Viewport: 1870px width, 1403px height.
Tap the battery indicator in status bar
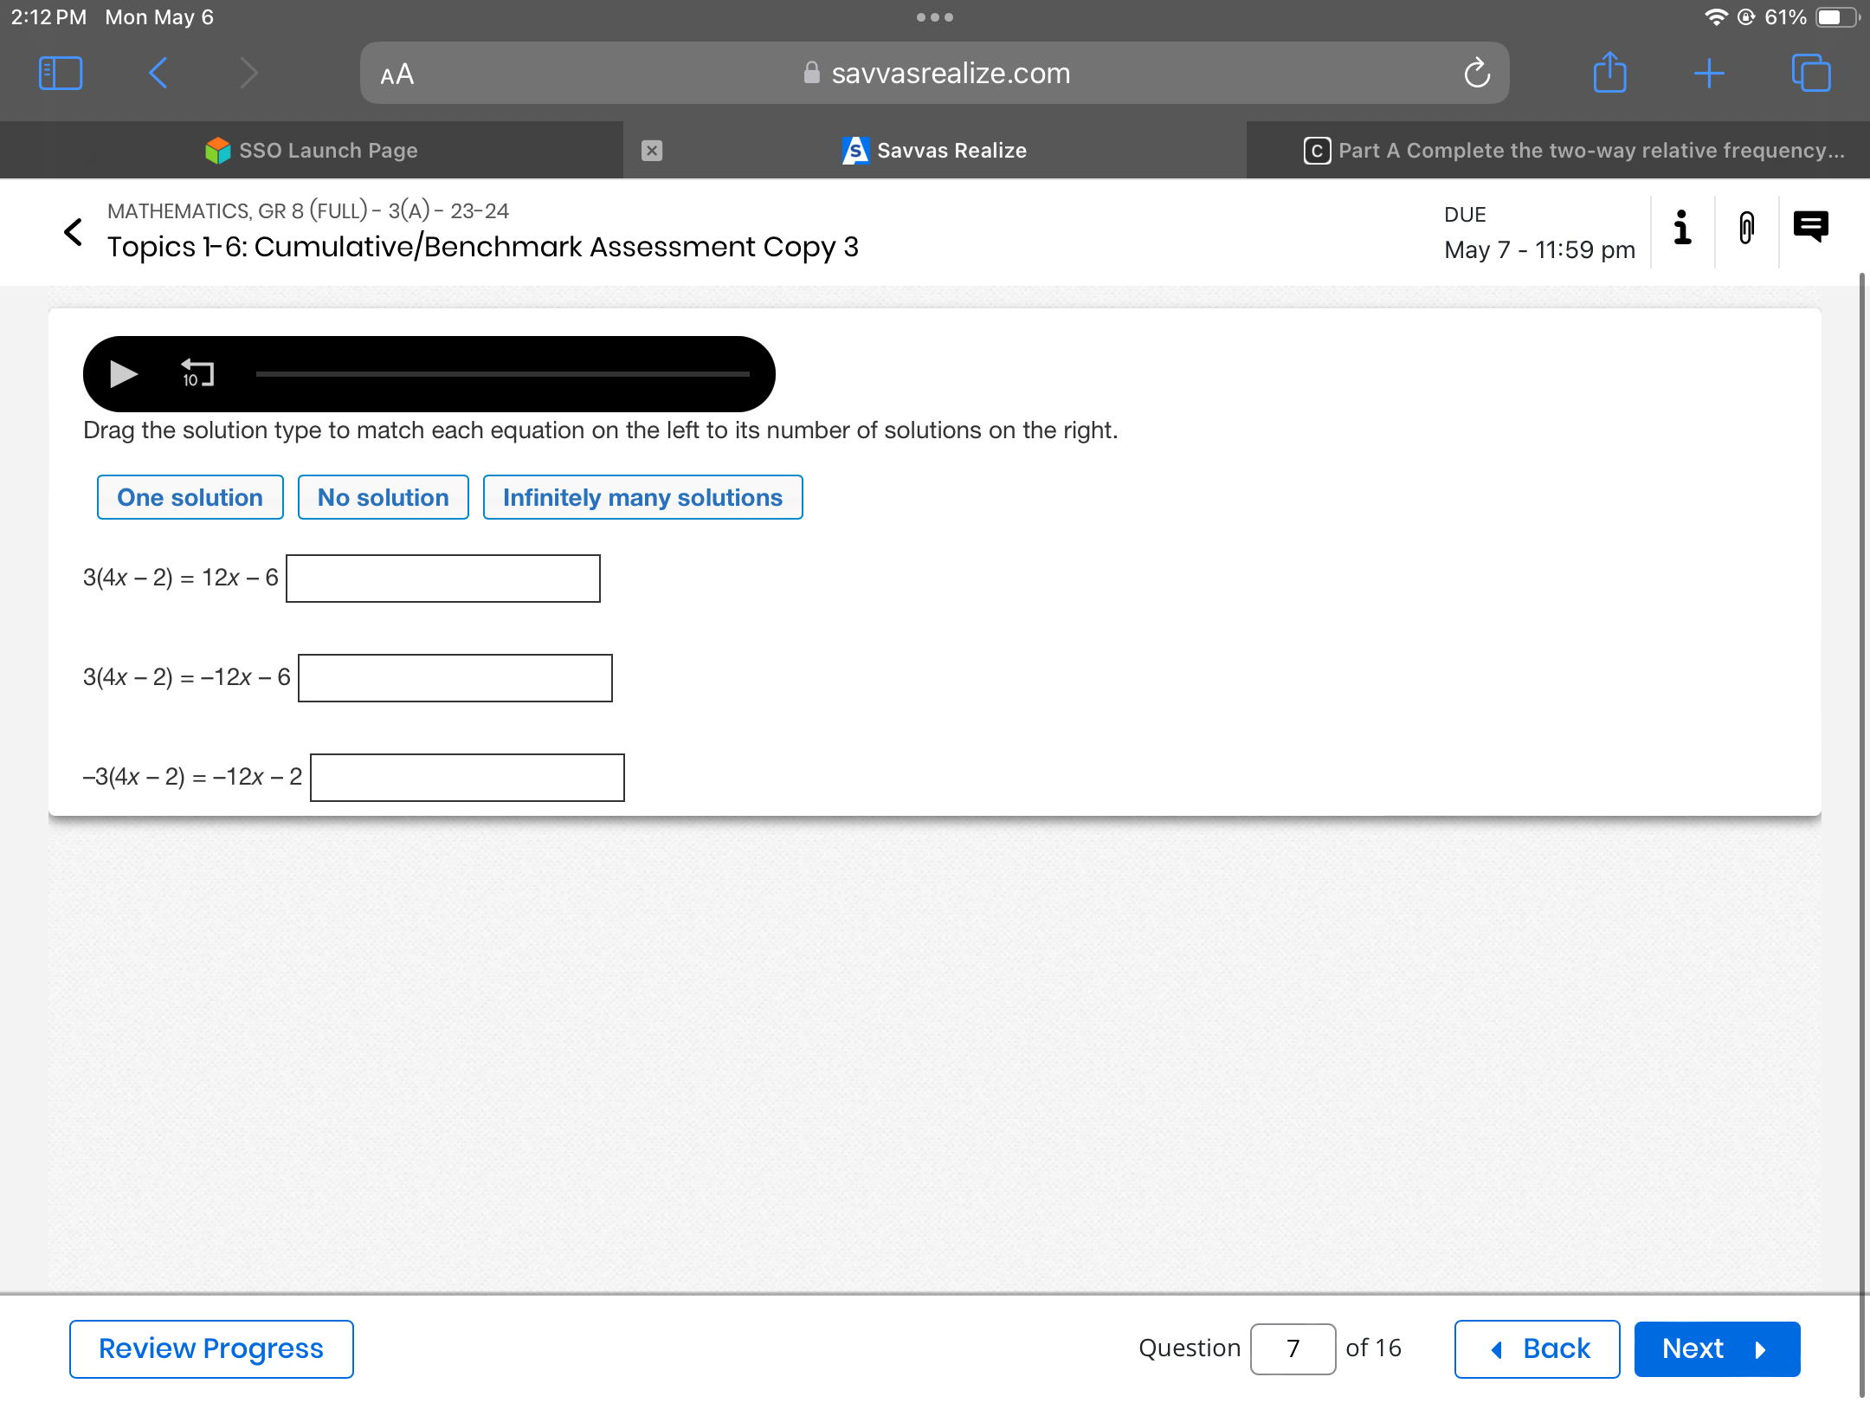(1836, 17)
